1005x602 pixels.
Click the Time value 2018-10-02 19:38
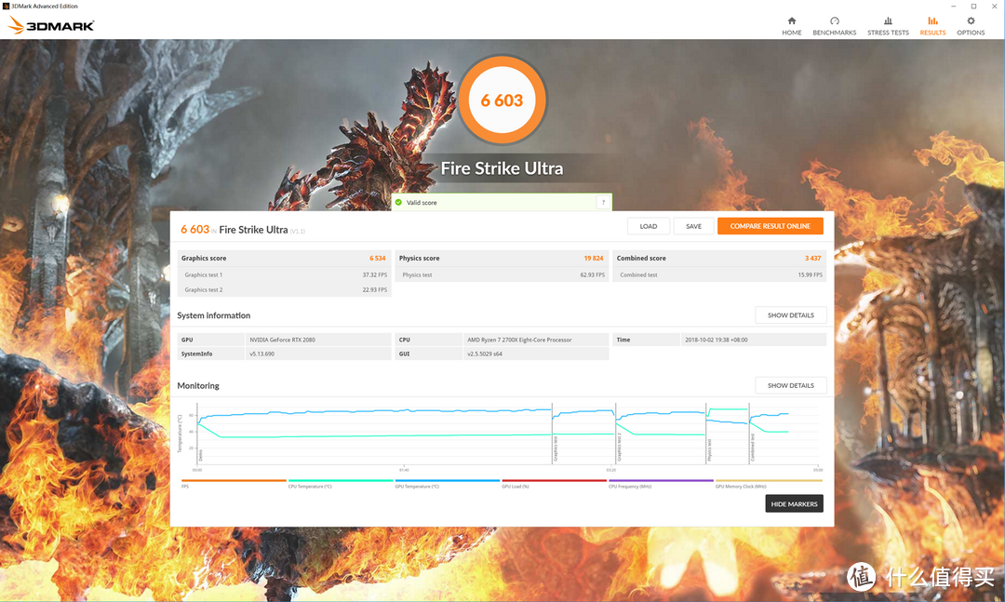[x=716, y=340]
